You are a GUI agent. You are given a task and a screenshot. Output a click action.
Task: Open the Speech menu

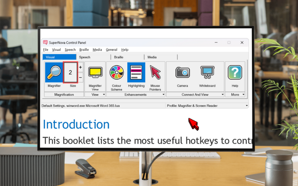pos(70,49)
